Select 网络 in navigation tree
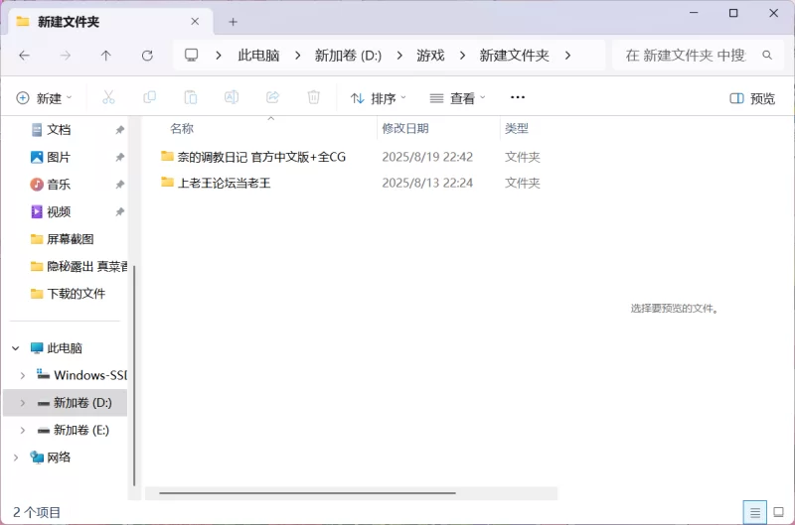The width and height of the screenshot is (795, 525). (x=59, y=458)
